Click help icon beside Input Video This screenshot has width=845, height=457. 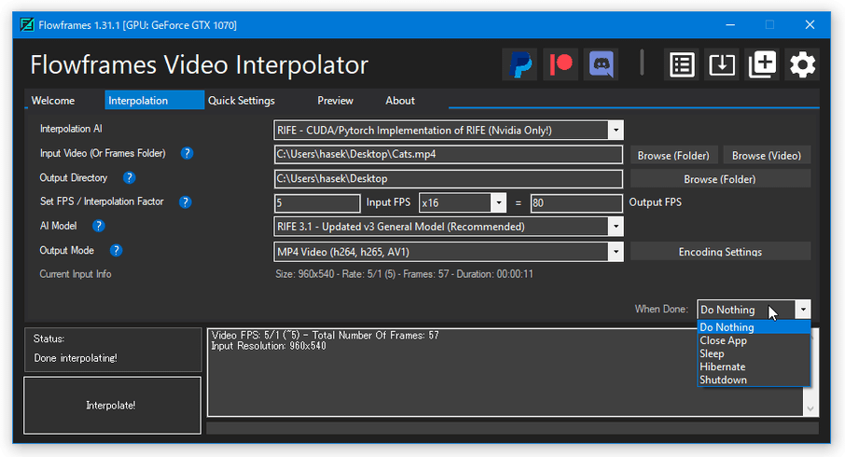[187, 154]
